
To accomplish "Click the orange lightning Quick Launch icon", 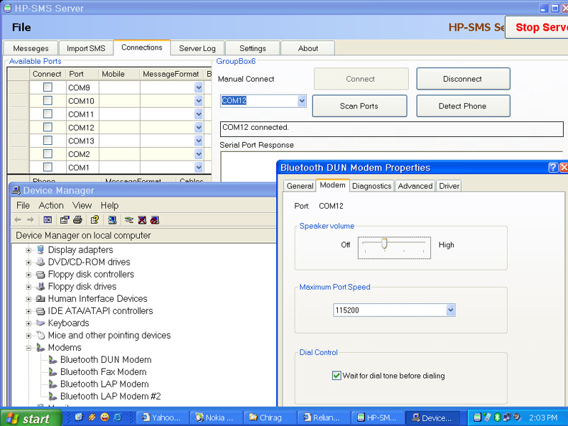I will coord(92,417).
